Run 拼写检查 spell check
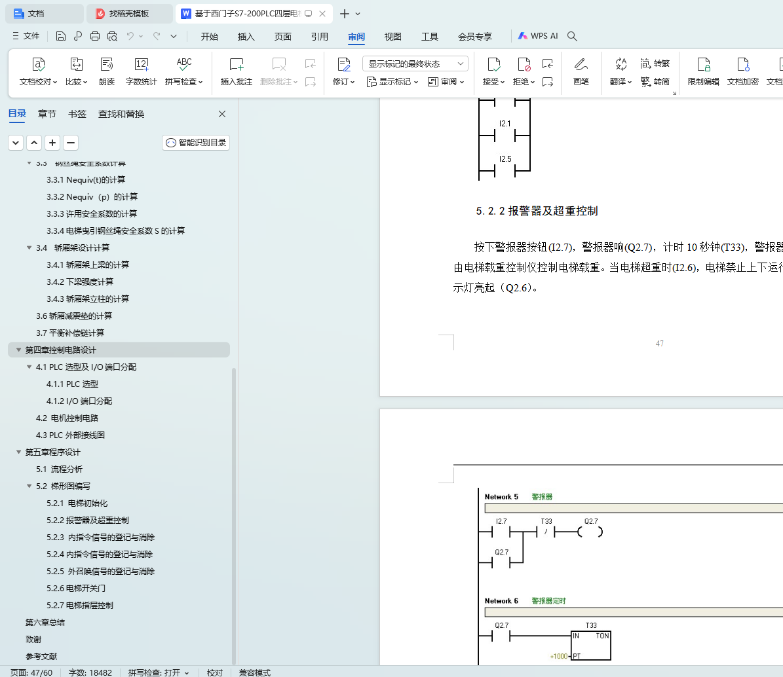The height and width of the screenshot is (677, 783). click(x=183, y=71)
